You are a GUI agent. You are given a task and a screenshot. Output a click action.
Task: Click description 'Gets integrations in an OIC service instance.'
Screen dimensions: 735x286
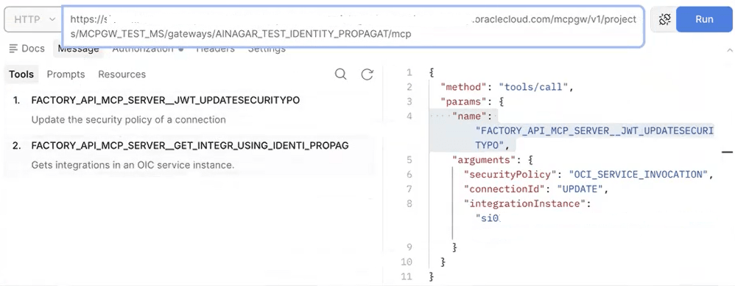click(133, 165)
